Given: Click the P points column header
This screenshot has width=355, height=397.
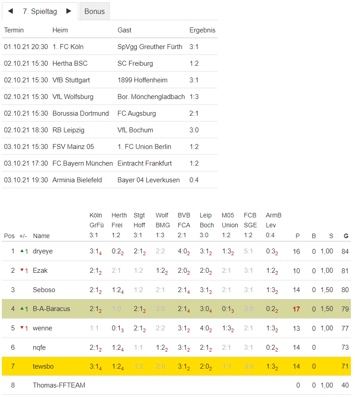Looking at the screenshot, I should 297,236.
